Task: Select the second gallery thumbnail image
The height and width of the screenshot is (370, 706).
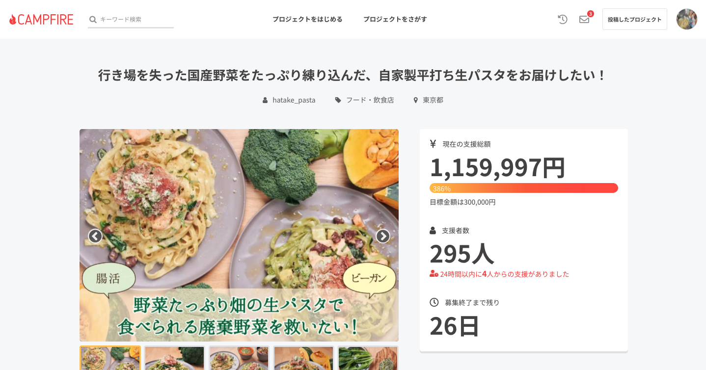Action: 174,358
